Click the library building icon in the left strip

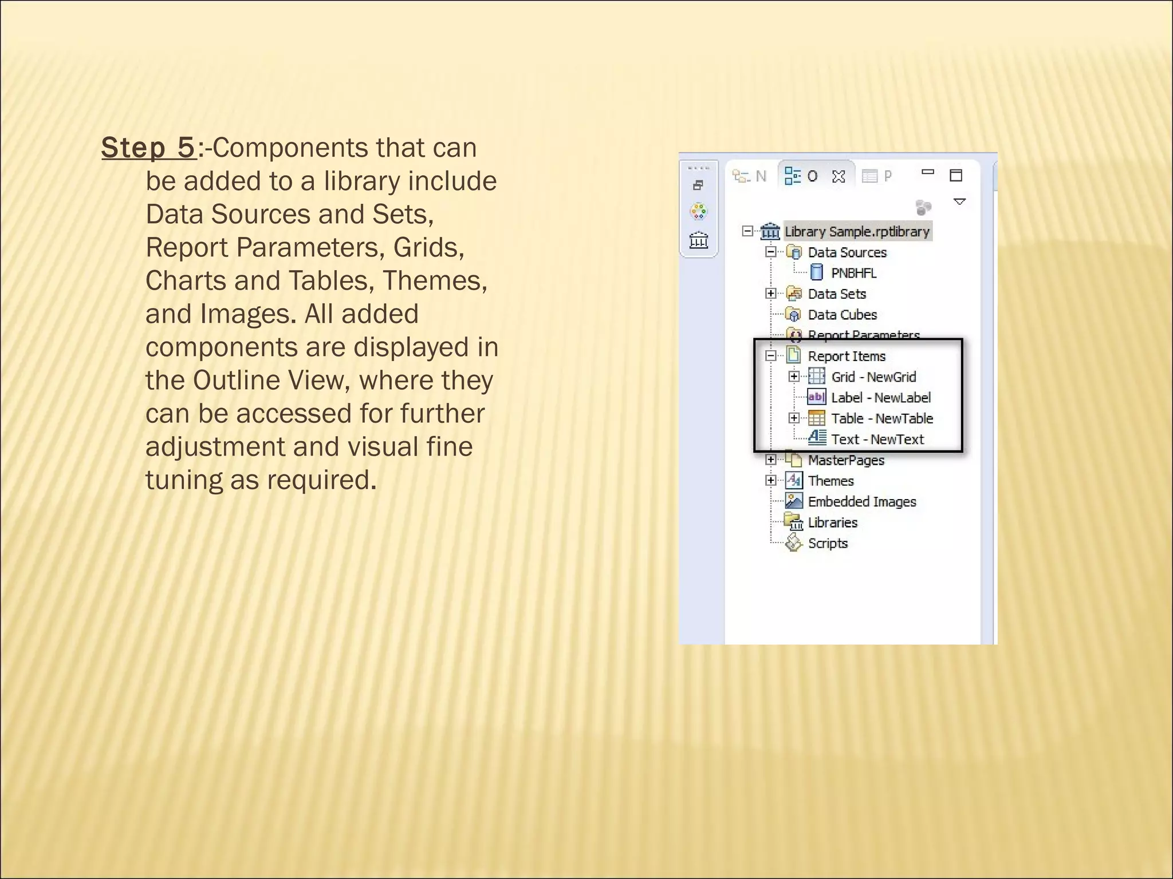pos(699,240)
